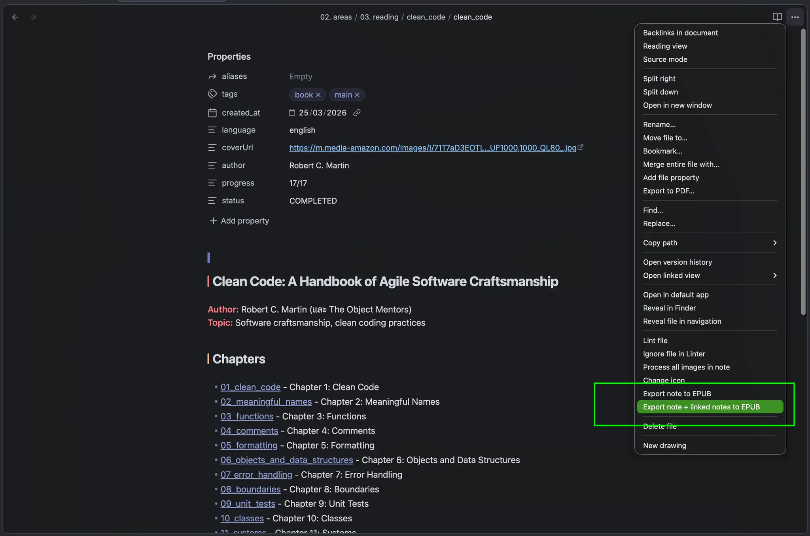Click the 02. areas breadcrumb
Screen dimensions: 810x536
tap(336, 17)
